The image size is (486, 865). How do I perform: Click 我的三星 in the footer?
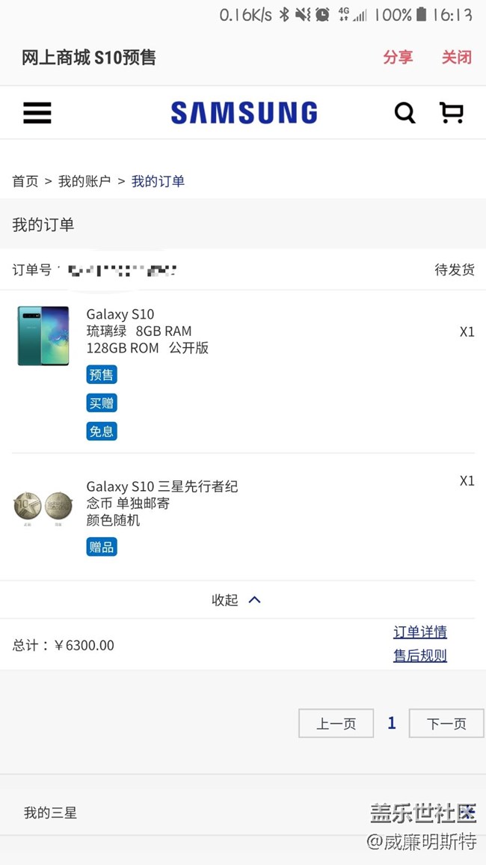coord(49,813)
